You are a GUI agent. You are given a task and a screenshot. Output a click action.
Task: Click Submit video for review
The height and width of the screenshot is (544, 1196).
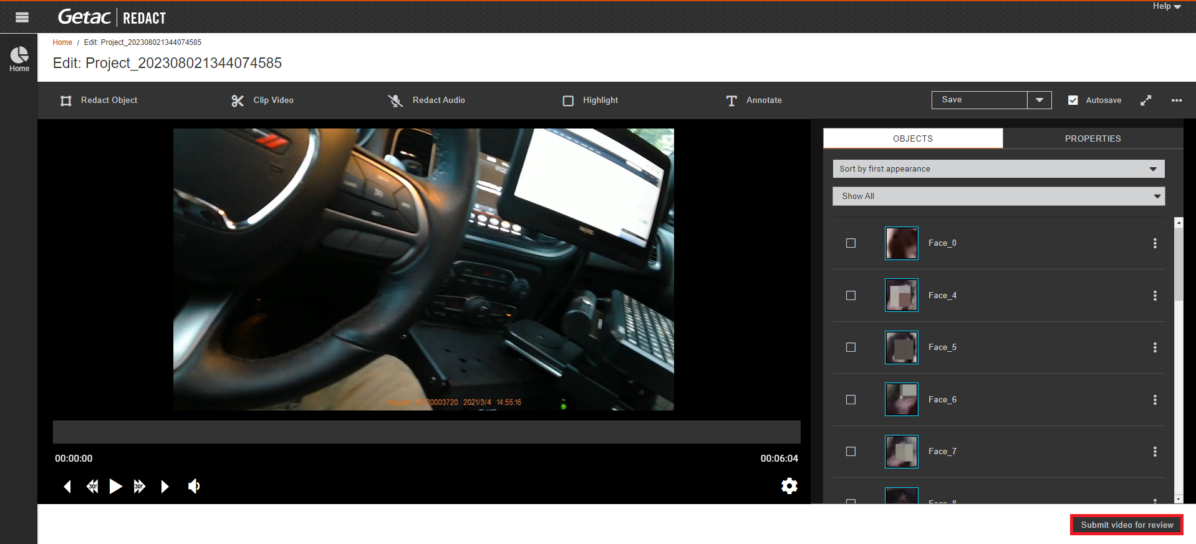1127,525
